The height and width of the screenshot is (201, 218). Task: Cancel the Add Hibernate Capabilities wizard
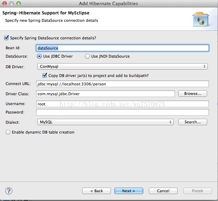163,191
